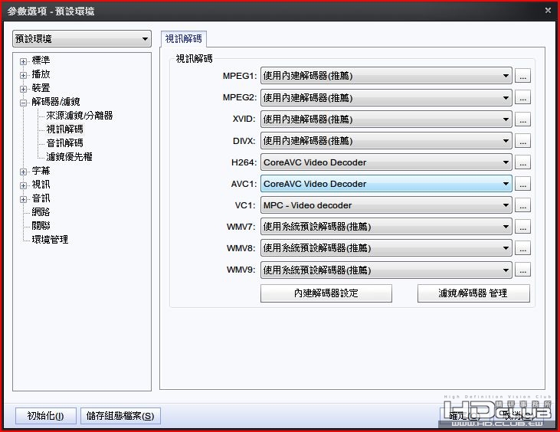
Task: Expand the 裝置 tree node
Action: [x=23, y=89]
